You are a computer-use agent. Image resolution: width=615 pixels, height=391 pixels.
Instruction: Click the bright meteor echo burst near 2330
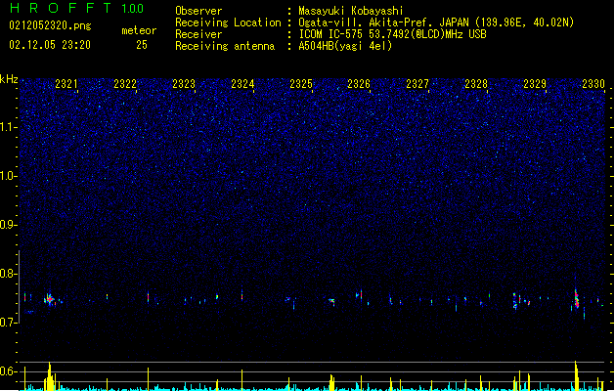click(576, 300)
